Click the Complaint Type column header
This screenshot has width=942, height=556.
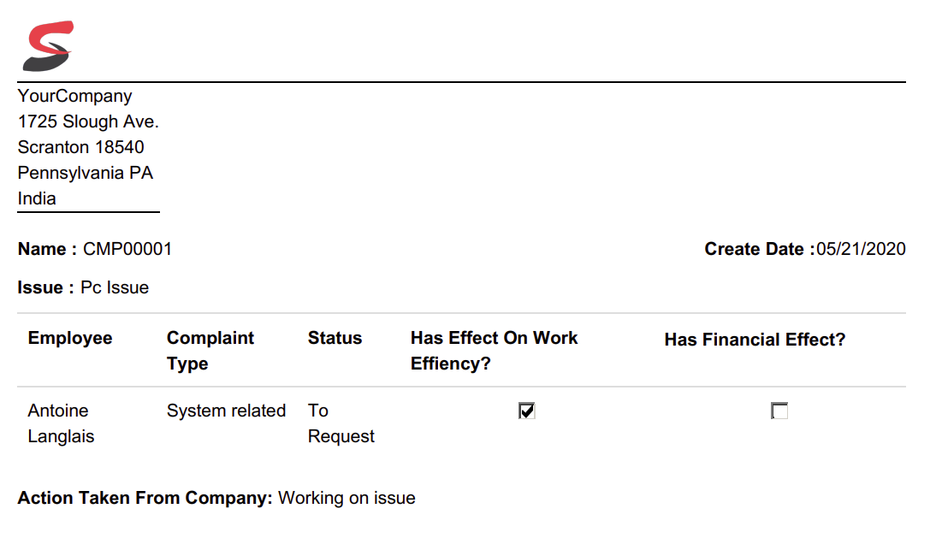click(210, 350)
